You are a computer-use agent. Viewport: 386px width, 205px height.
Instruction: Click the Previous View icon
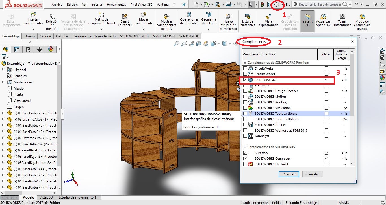click(x=191, y=44)
